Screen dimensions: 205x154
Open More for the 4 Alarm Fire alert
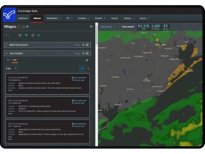pos(11,114)
